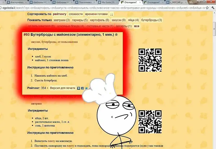Click the favorite star next to recipe #60
216x149 pixels.
point(116,35)
